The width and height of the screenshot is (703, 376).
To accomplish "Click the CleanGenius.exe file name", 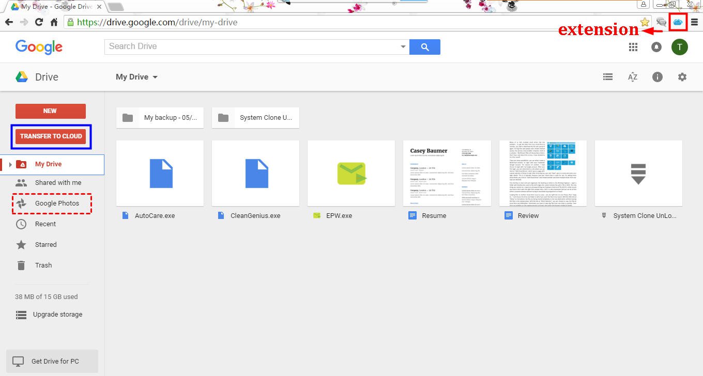I will [255, 216].
